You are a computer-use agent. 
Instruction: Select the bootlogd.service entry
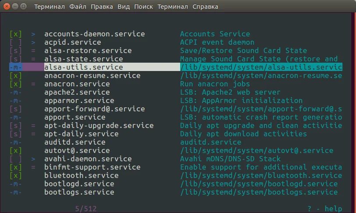pos(79,184)
